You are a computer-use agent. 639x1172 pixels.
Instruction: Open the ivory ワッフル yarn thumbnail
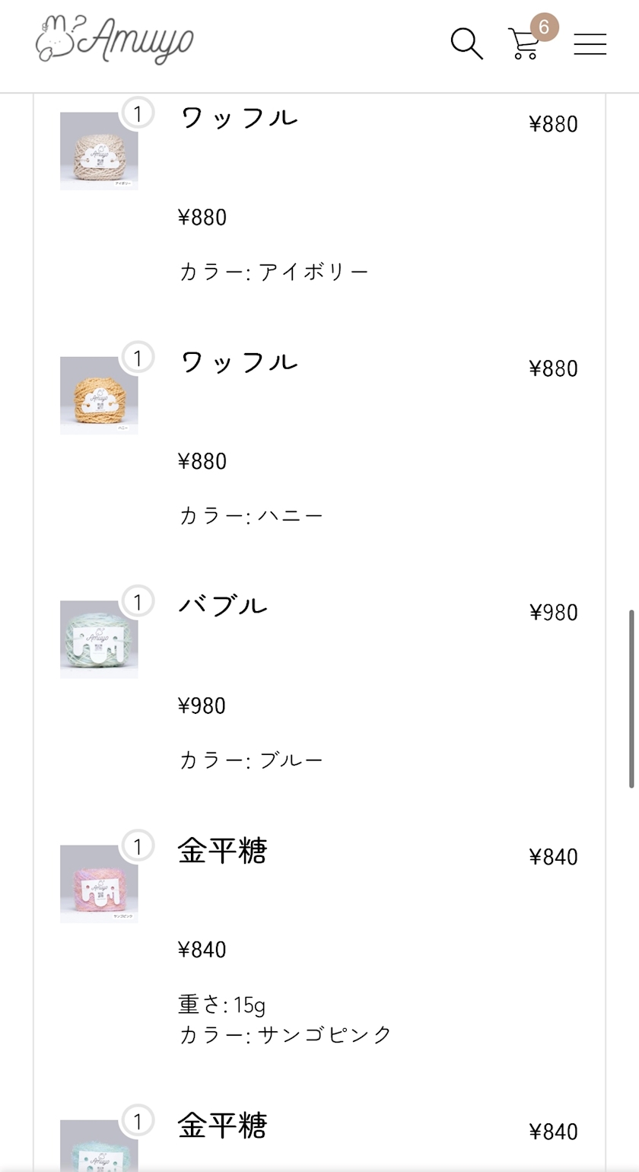click(x=99, y=151)
